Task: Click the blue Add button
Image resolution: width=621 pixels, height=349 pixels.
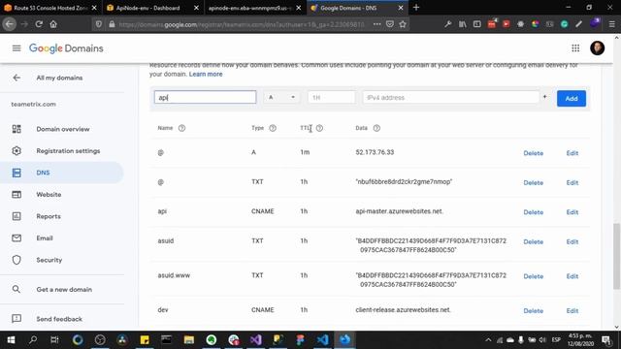Action: tap(572, 99)
